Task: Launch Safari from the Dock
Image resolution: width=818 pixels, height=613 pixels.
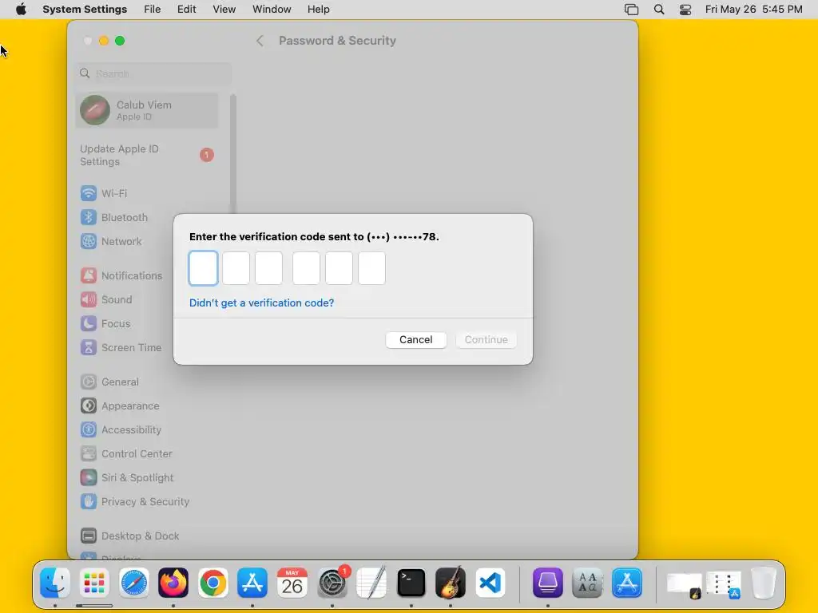Action: 134,583
